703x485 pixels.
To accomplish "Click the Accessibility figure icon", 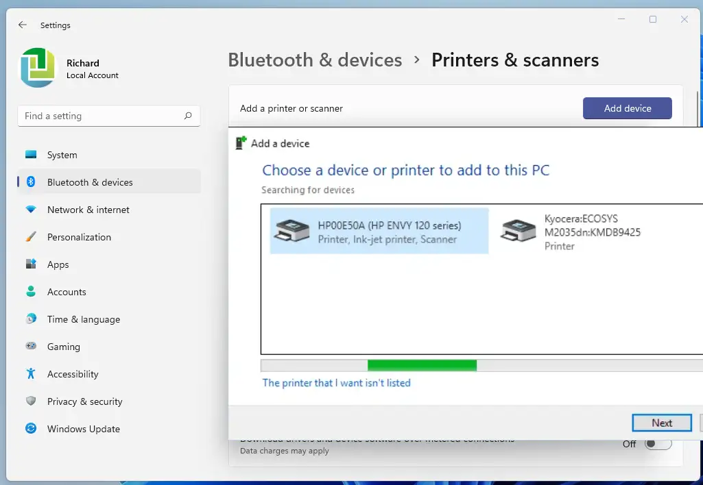I will [31, 373].
